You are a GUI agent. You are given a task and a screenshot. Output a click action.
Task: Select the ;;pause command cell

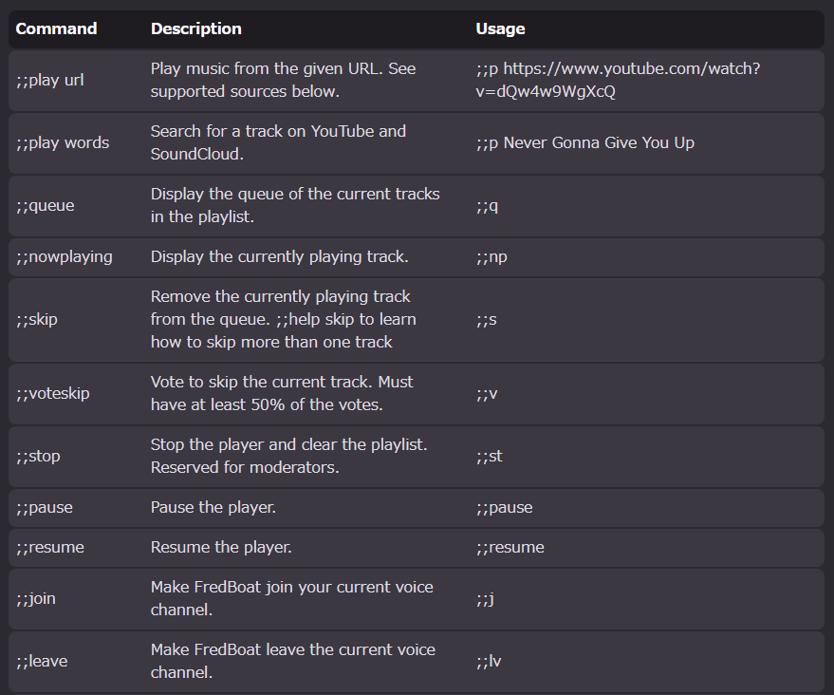[45, 508]
